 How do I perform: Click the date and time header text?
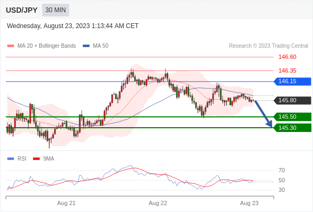click(73, 26)
